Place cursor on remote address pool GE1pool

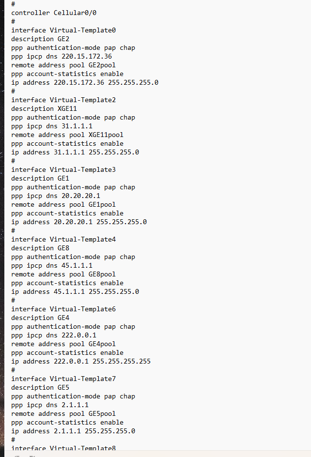[x=63, y=204]
